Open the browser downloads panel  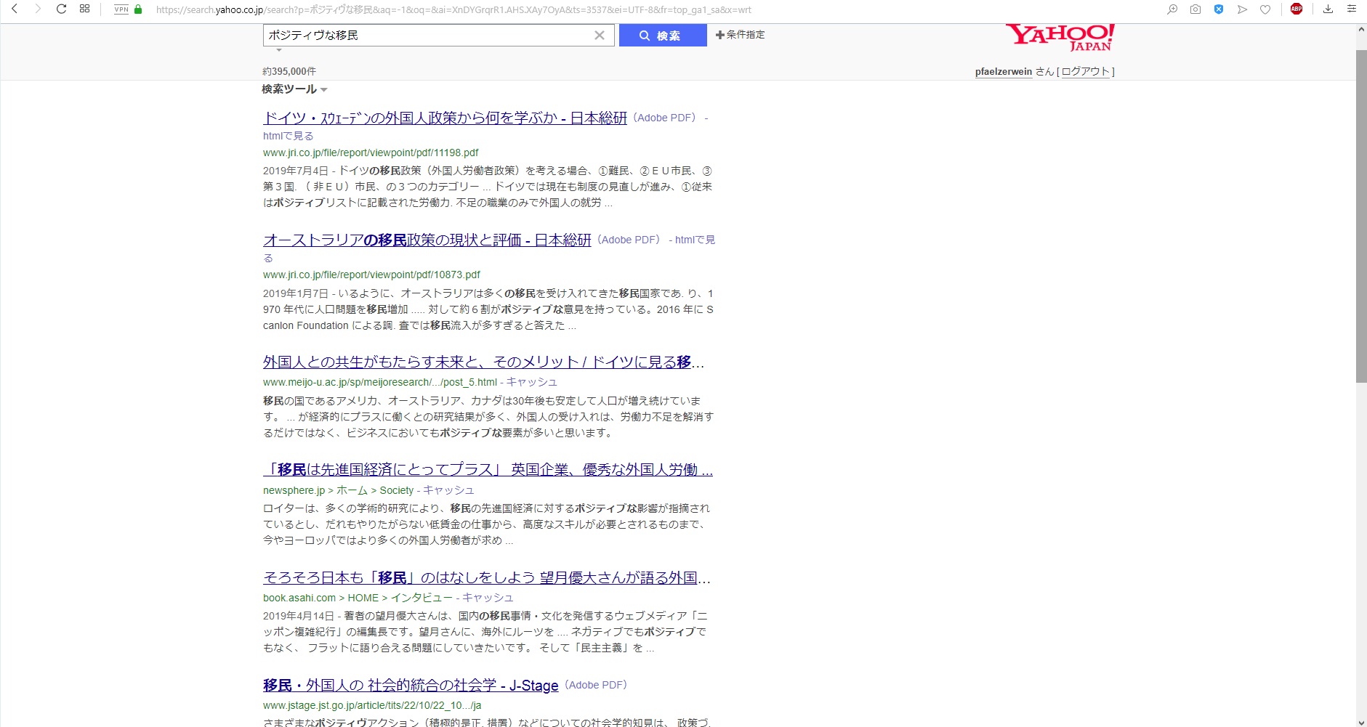pyautogui.click(x=1328, y=9)
